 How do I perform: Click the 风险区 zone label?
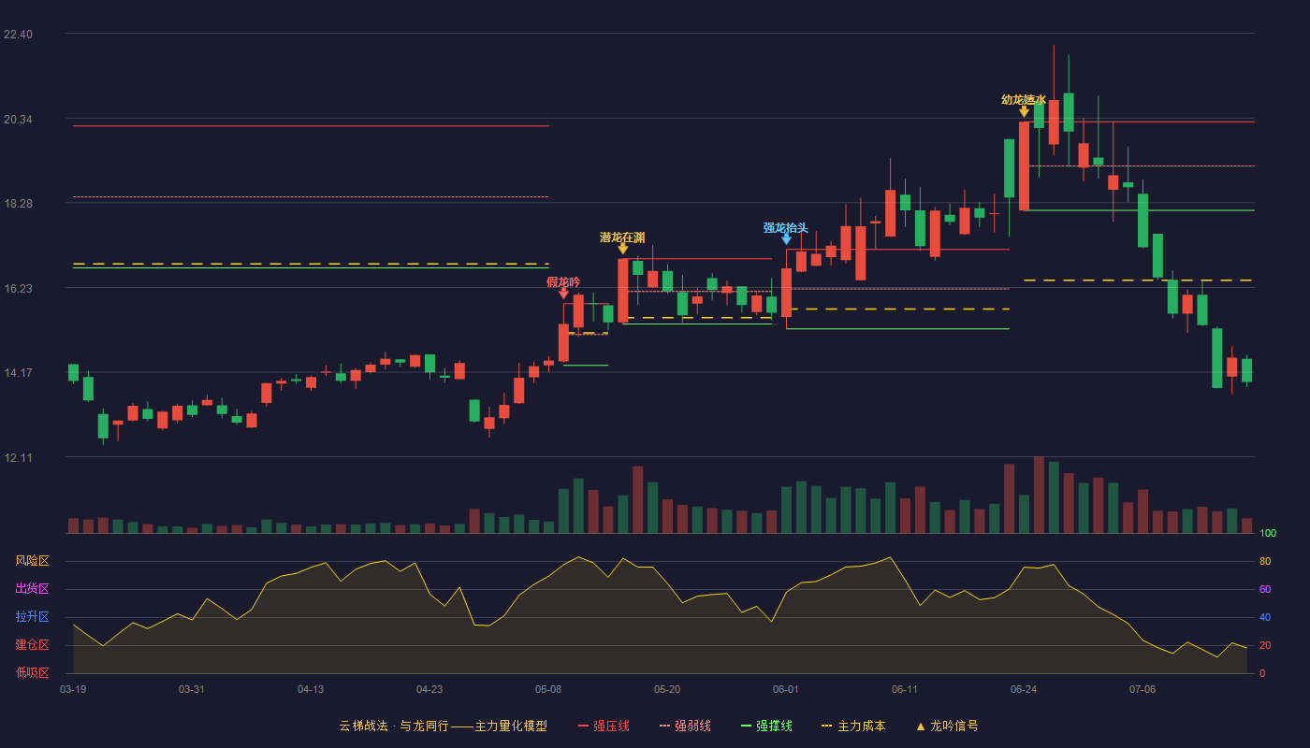(x=32, y=561)
